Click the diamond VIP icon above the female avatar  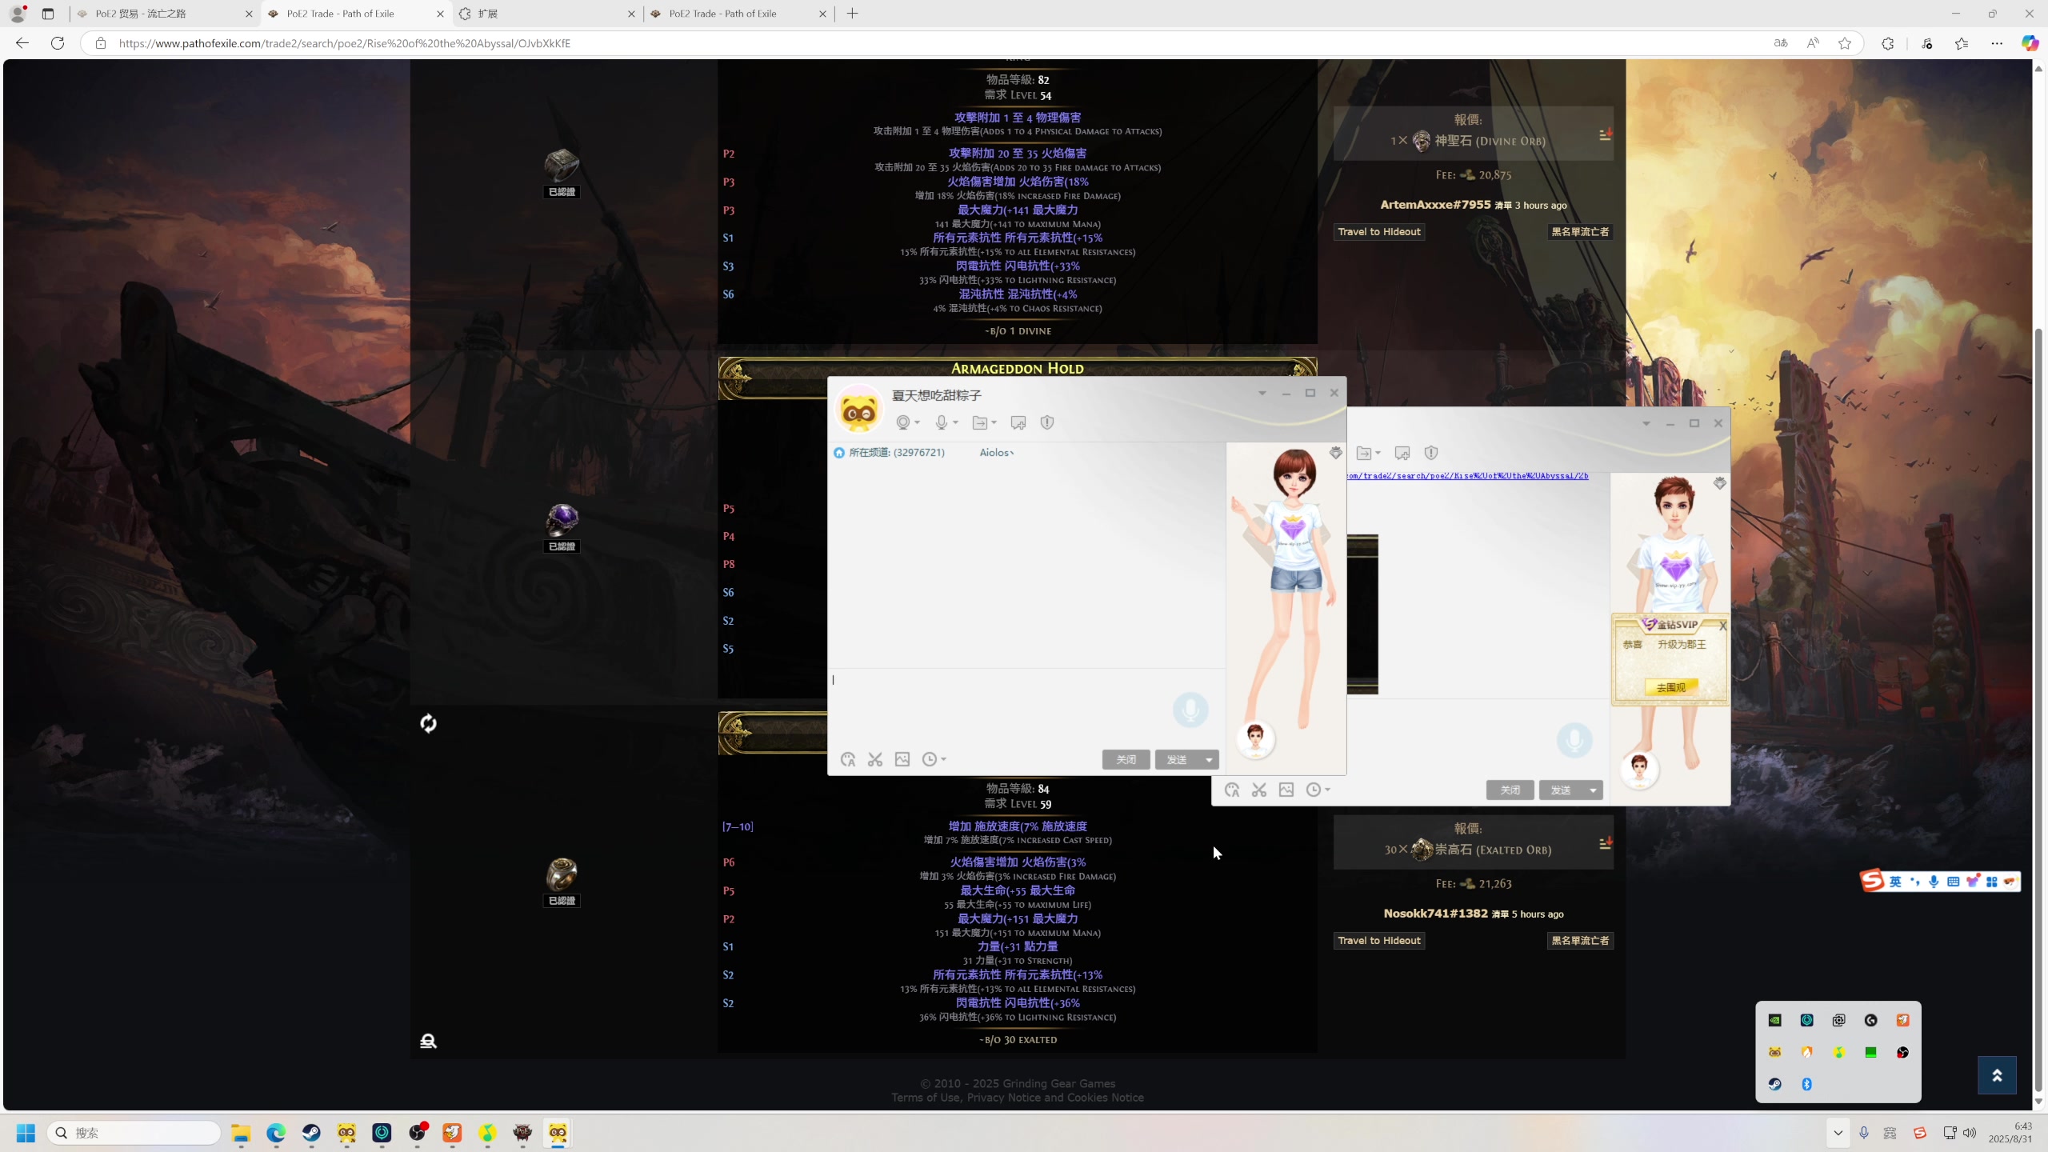pyautogui.click(x=1335, y=453)
